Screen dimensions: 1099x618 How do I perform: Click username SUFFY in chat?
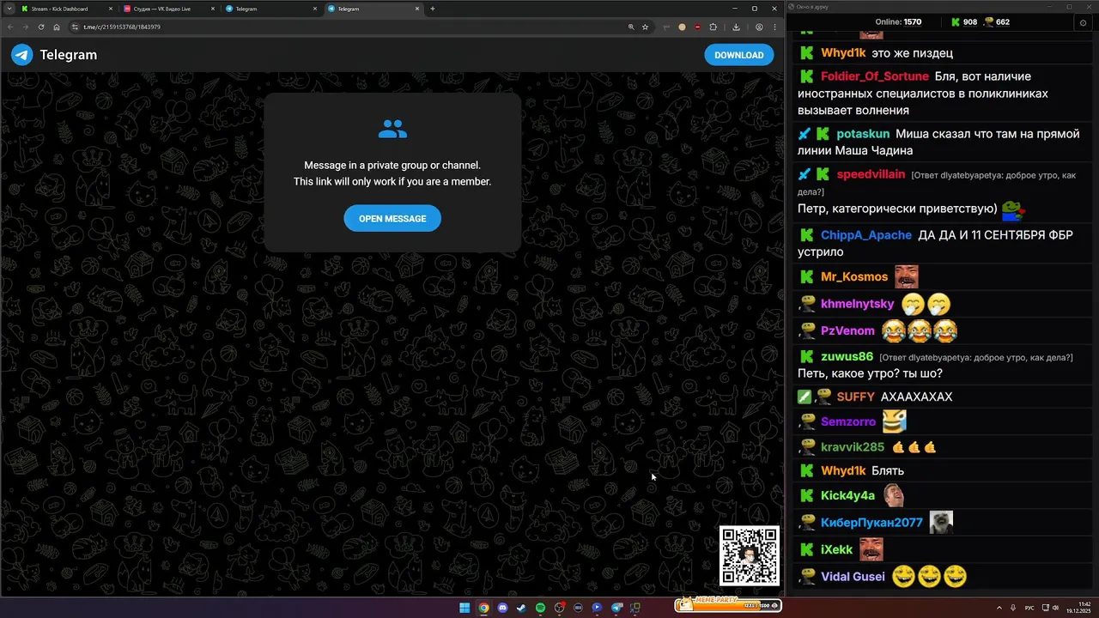pyautogui.click(x=855, y=397)
